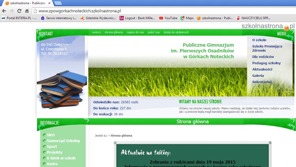The width and height of the screenshot is (296, 167).
Task: Open the Serwis internetowy bookmark
Action: (x=59, y=18)
